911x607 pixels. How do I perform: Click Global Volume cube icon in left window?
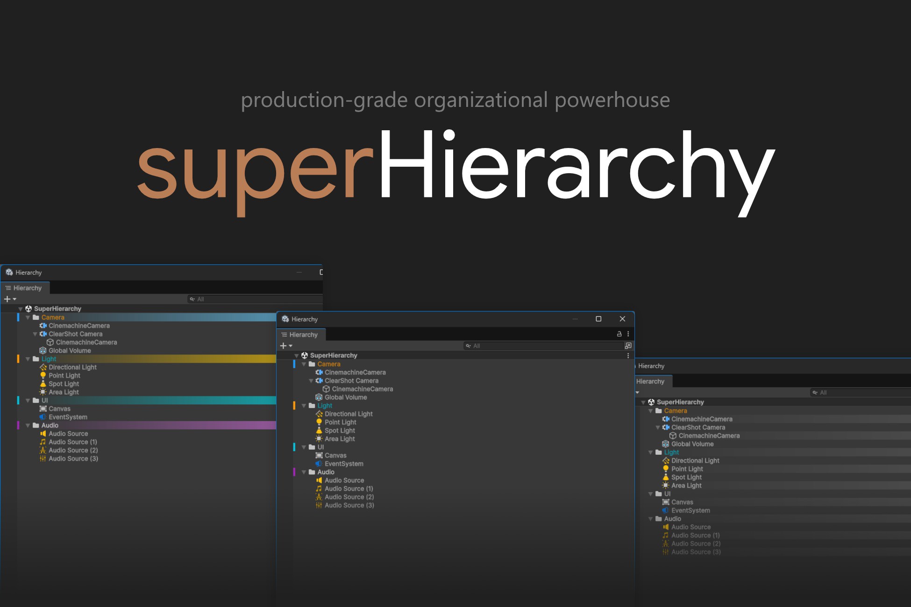43,351
